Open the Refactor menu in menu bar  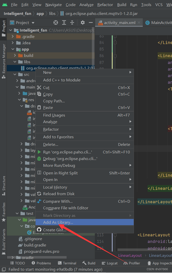click(x=105, y=5)
